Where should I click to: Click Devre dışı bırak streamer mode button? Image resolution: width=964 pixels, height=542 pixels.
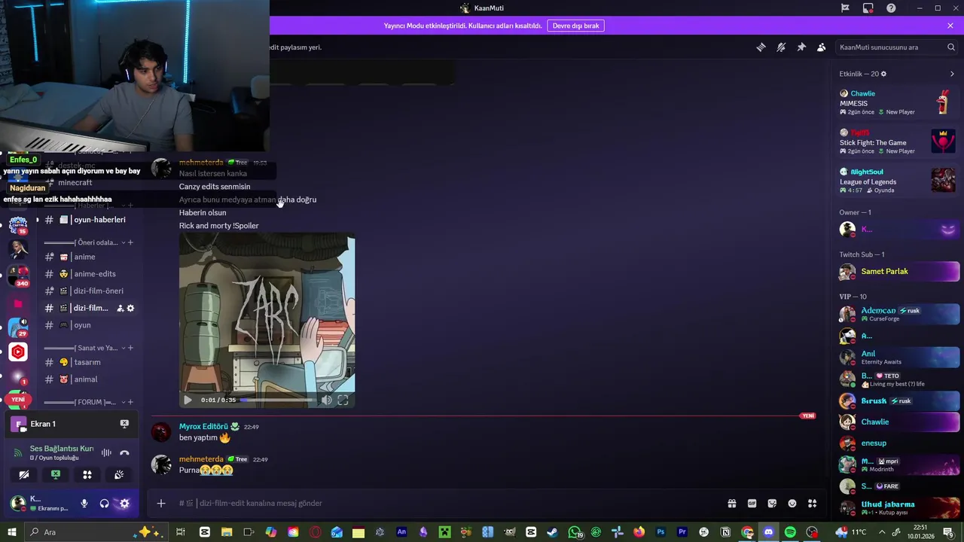[576, 26]
